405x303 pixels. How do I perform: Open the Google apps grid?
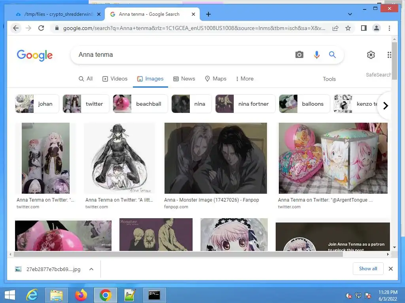point(389,54)
